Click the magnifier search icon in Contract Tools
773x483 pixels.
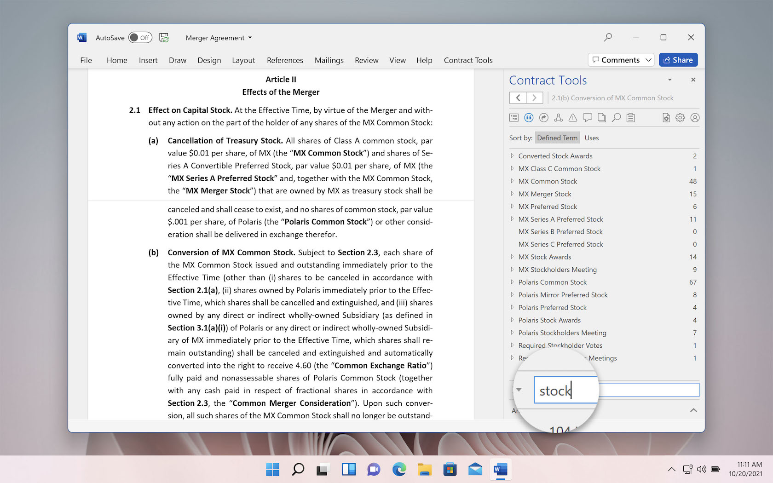616,118
